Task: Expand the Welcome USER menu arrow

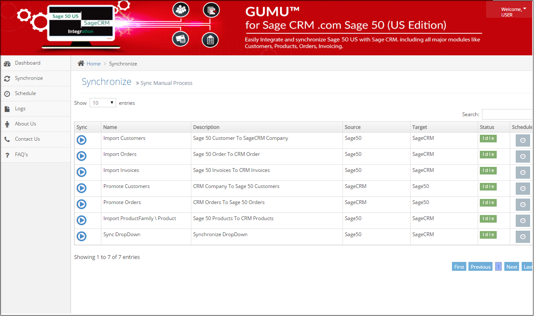Action: [525, 8]
